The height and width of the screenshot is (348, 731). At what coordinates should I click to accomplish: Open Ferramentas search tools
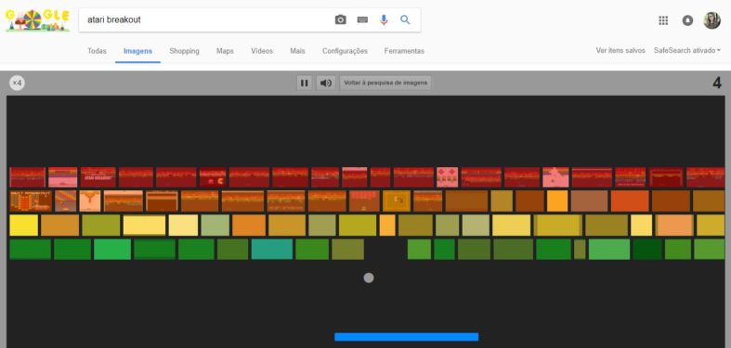tap(404, 51)
